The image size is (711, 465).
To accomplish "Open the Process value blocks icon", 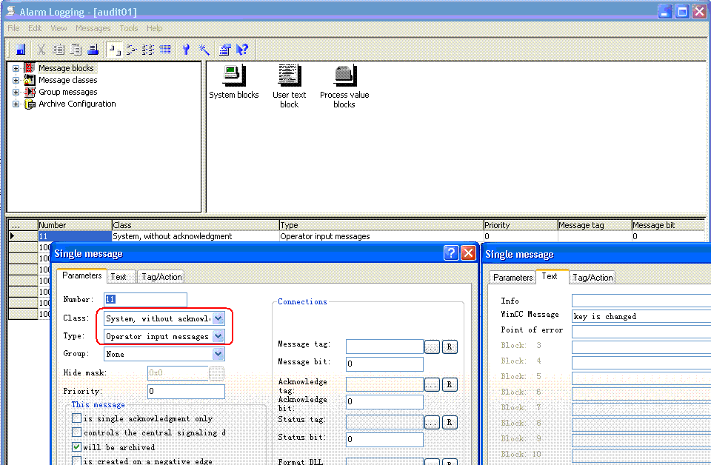I will (x=344, y=76).
